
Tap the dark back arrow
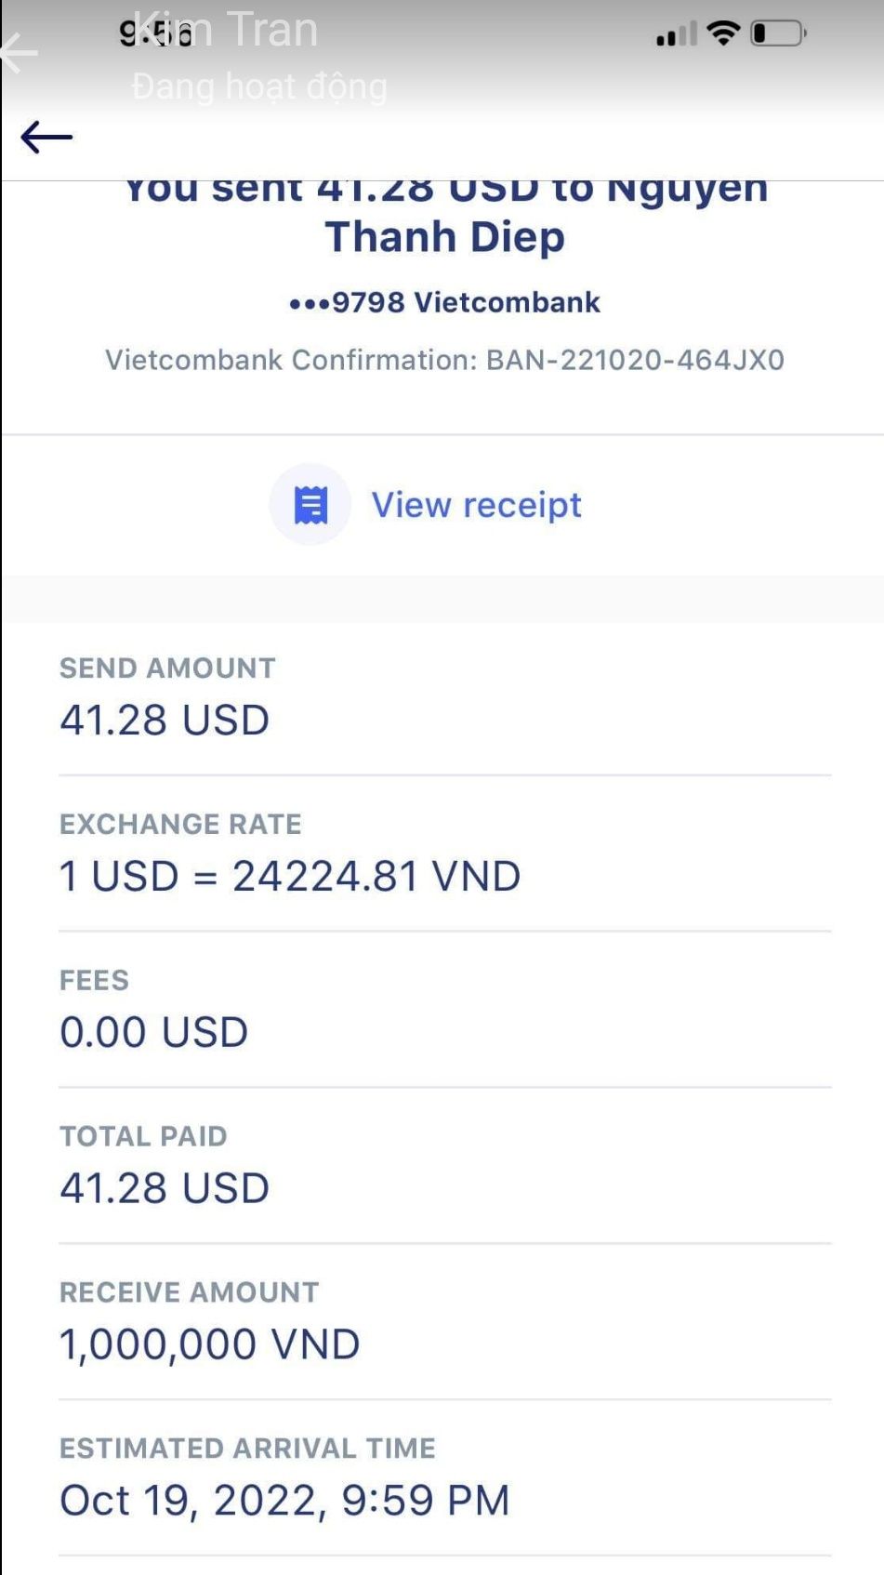tap(46, 138)
